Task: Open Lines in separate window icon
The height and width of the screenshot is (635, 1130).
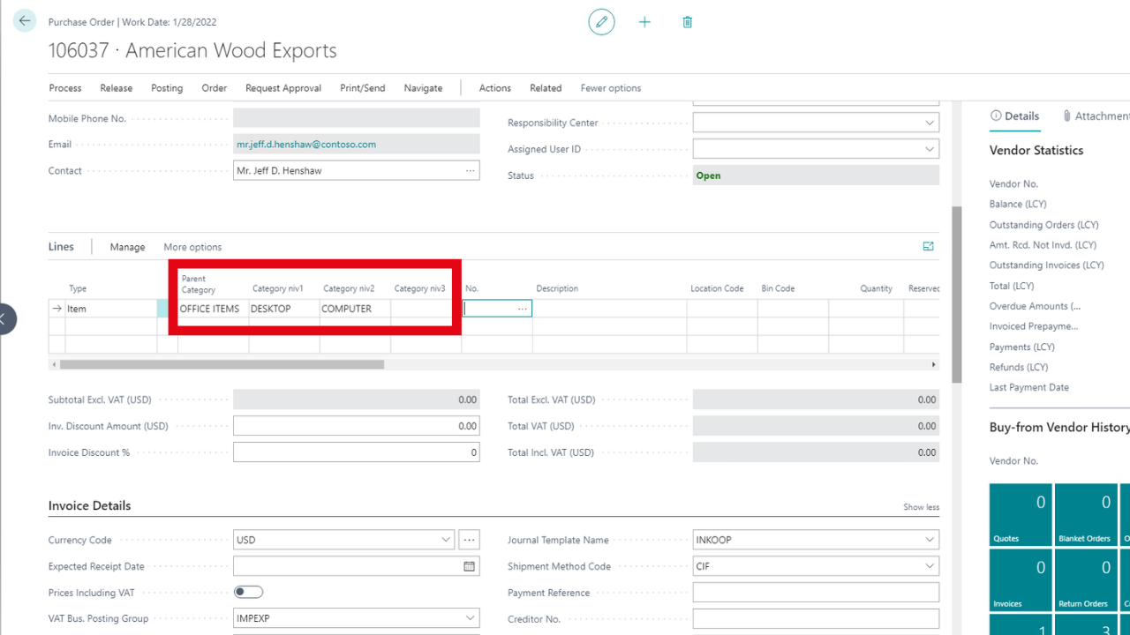Action: [x=928, y=247]
